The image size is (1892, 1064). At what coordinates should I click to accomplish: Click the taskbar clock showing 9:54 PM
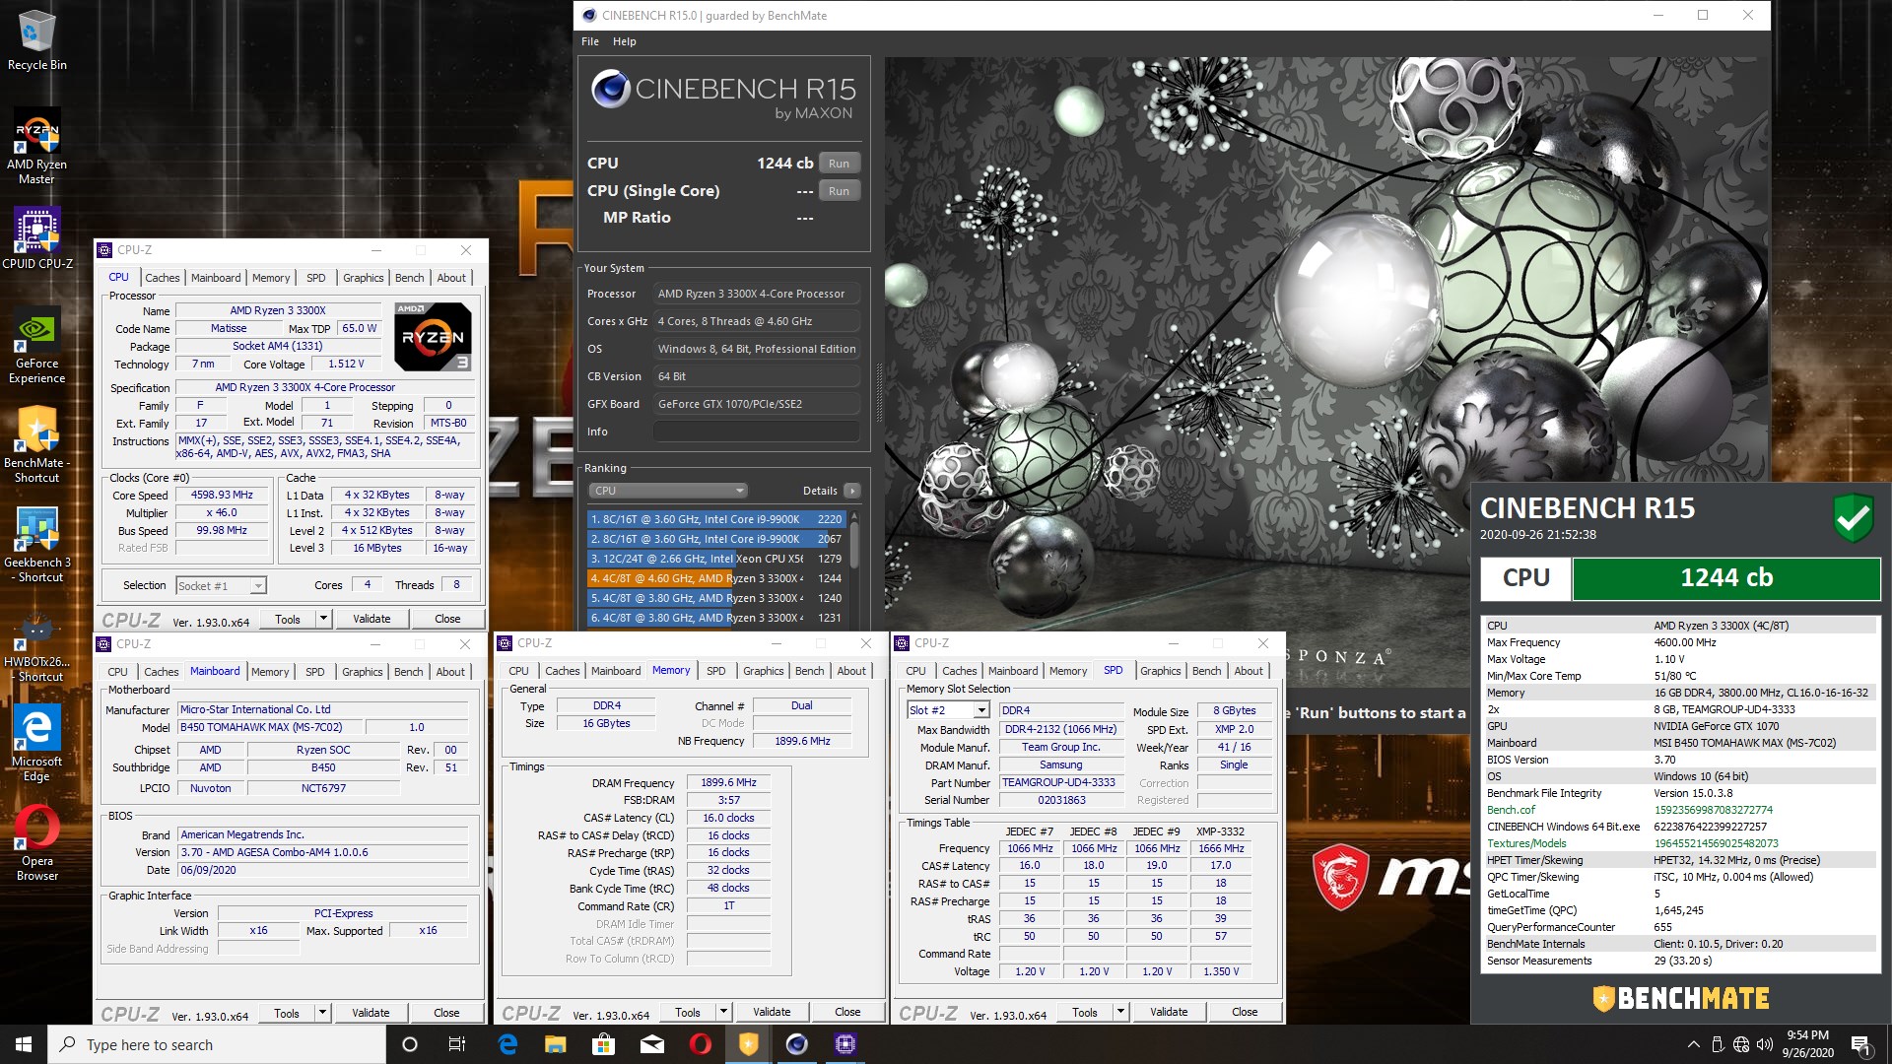click(1807, 1044)
